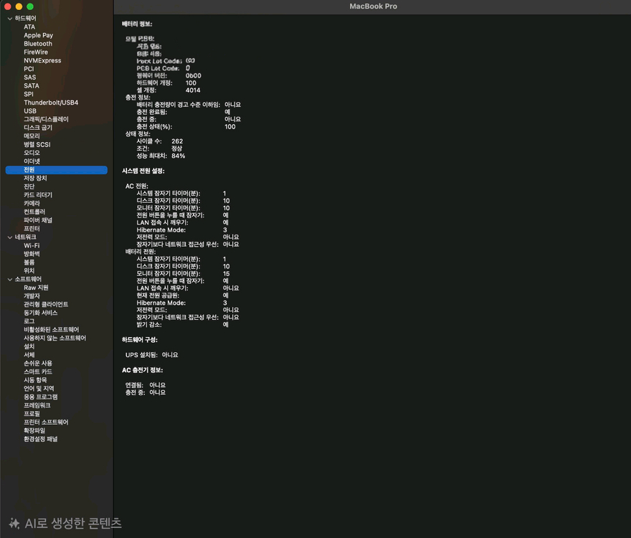Select USB in the sidebar
The height and width of the screenshot is (538, 631).
(x=30, y=111)
